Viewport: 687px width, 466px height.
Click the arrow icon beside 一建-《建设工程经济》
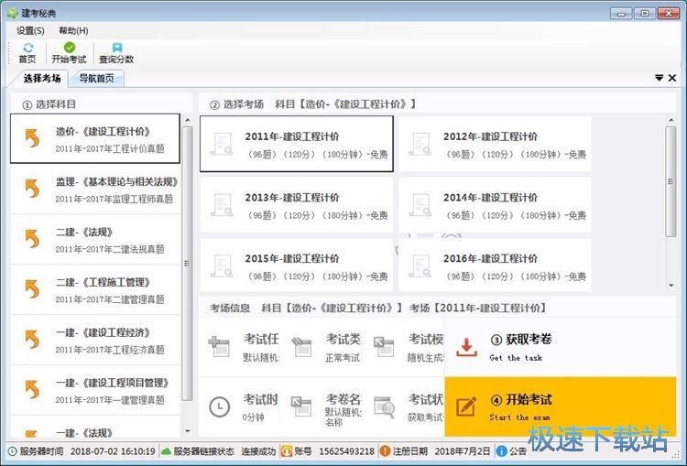(32, 340)
